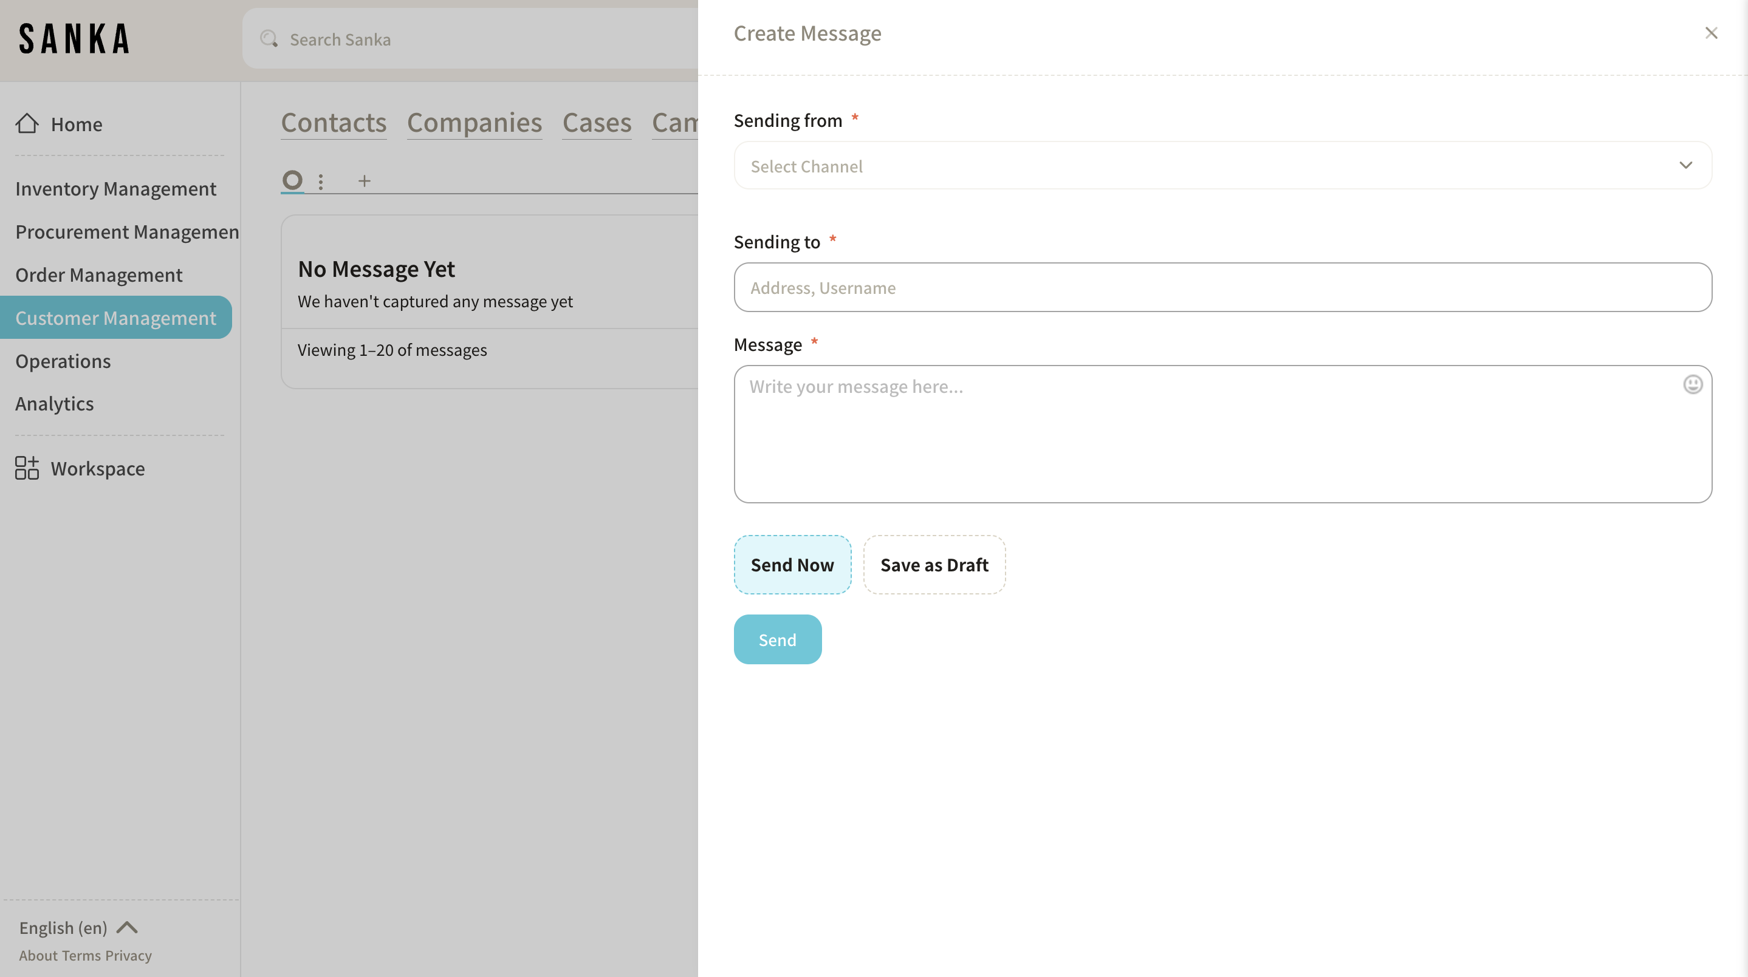
Task: Choose the Save as Draft option
Action: click(934, 564)
